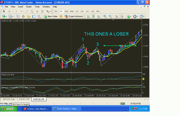Switch to M30 timeframe

click(x=72, y=11)
